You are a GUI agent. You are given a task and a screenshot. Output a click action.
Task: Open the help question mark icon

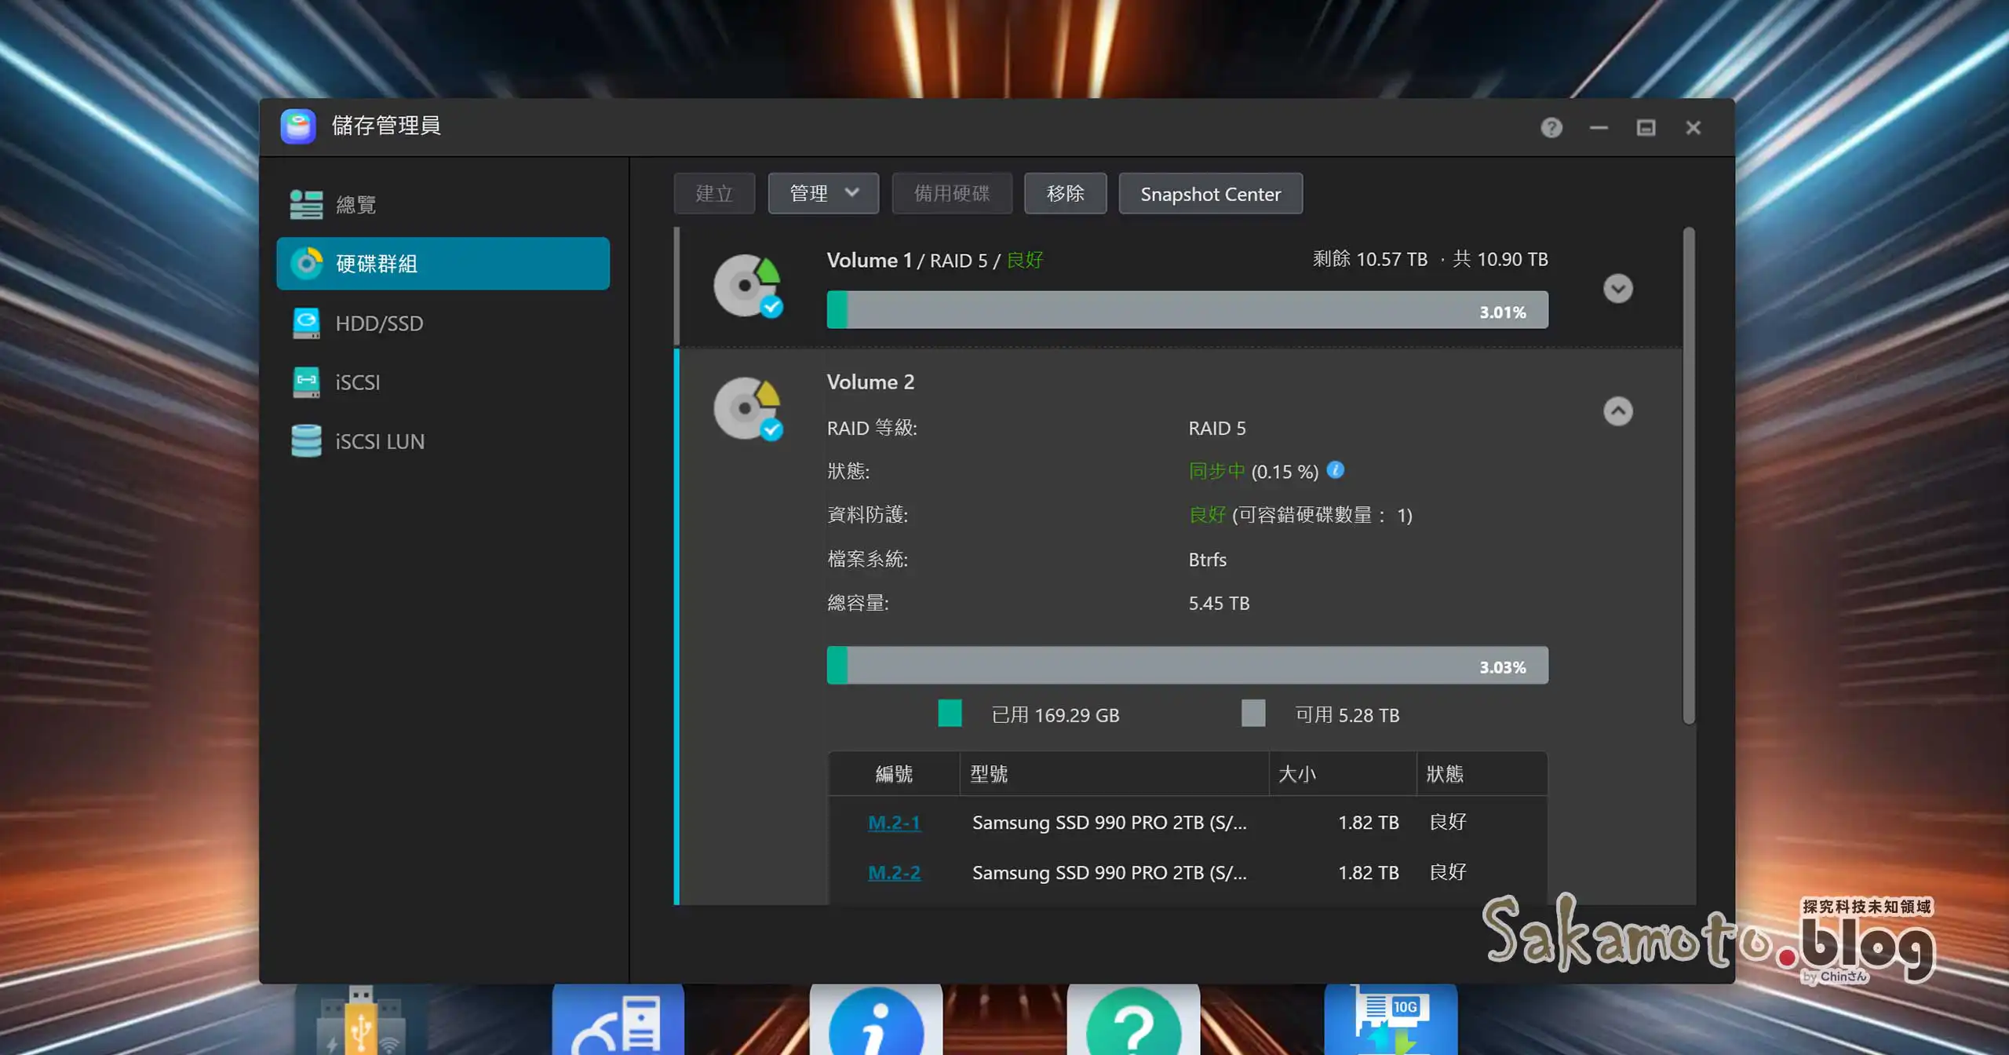1551,127
